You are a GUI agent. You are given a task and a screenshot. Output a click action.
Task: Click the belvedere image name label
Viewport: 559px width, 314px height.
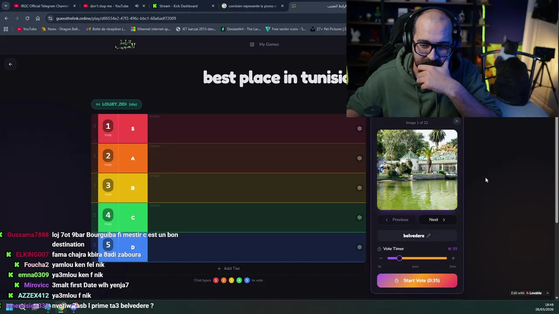tap(414, 236)
